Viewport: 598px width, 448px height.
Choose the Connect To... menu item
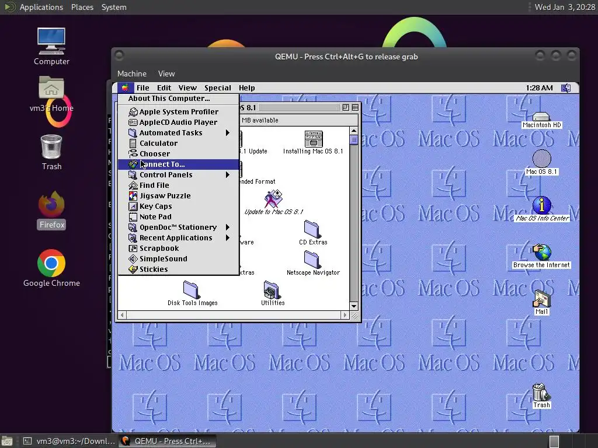[178, 164]
